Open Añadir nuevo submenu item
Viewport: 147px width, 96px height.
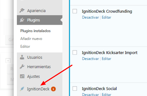[x=31, y=39]
